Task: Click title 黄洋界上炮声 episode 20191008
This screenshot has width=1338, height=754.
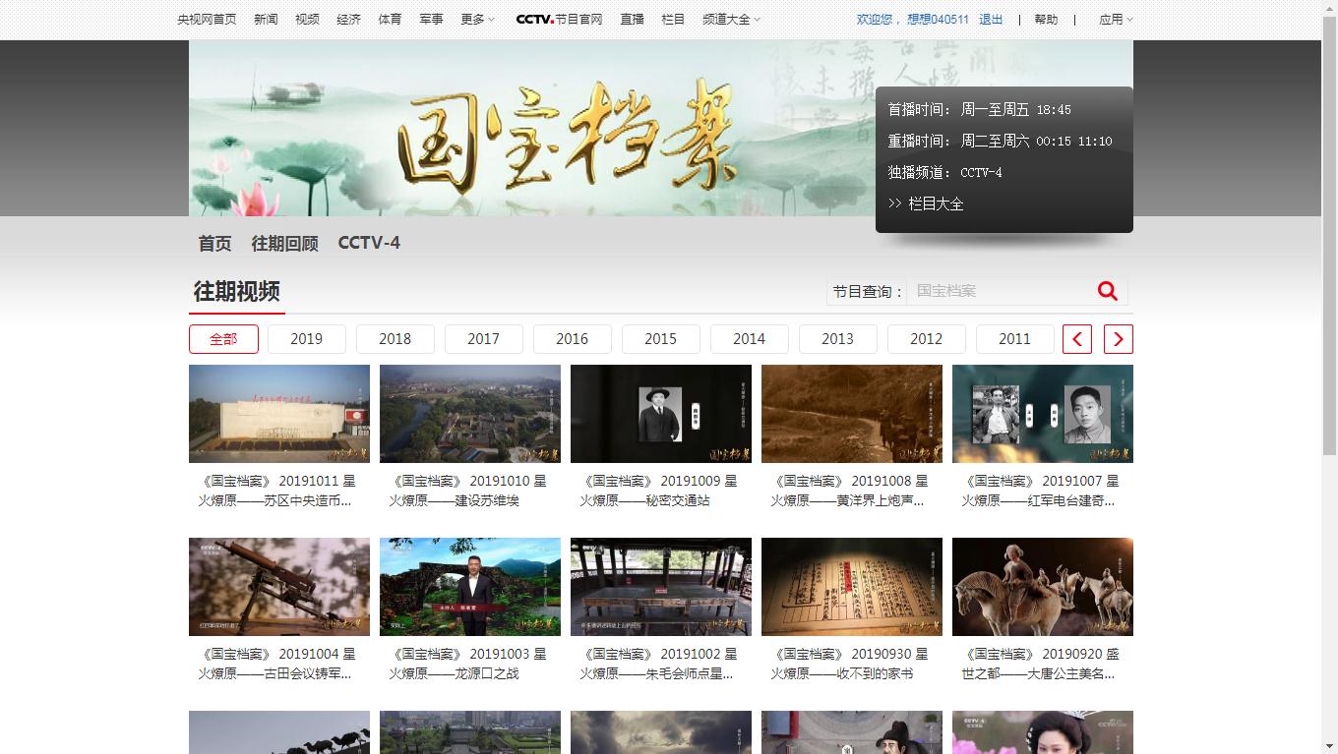Action: pos(850,491)
